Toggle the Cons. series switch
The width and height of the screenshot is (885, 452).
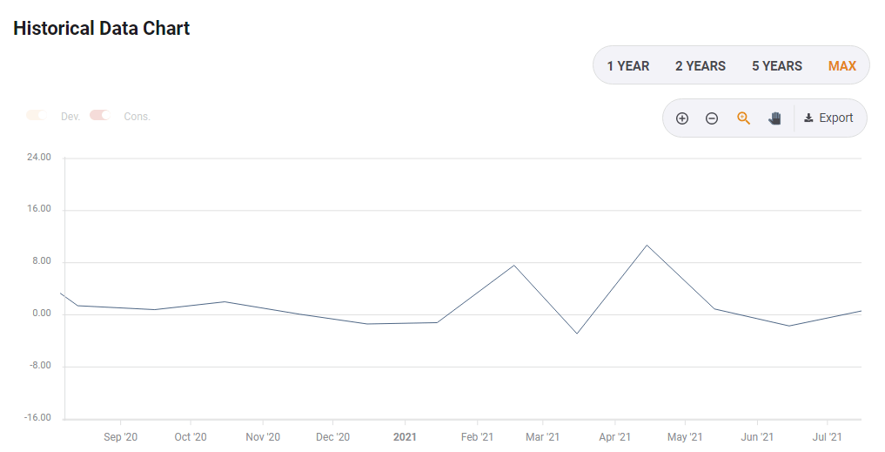(x=99, y=115)
